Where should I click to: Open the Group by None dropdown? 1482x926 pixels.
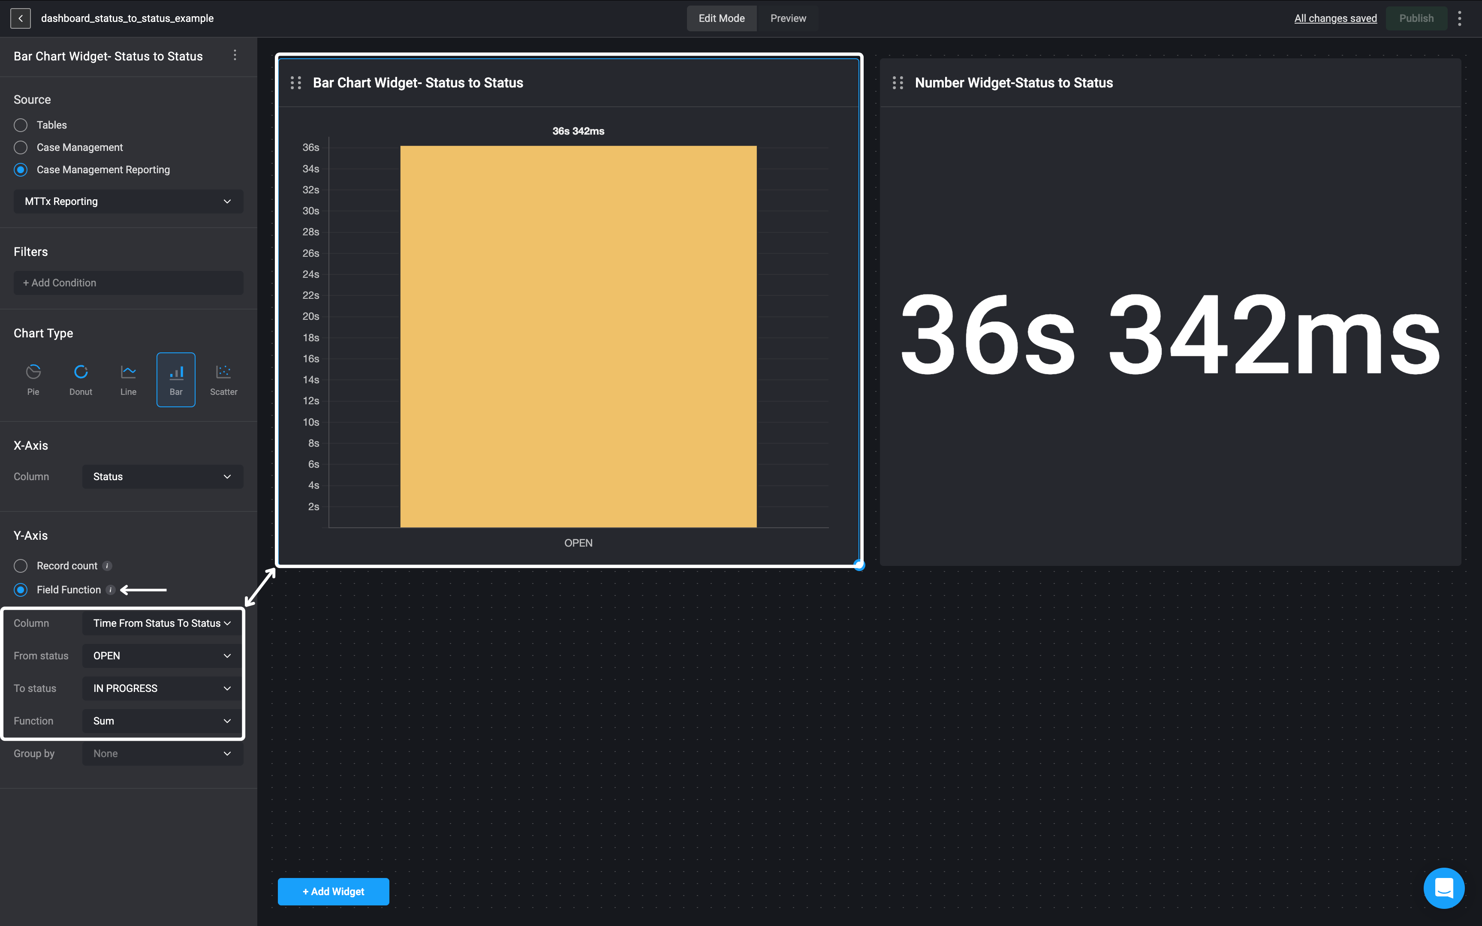pyautogui.click(x=163, y=754)
